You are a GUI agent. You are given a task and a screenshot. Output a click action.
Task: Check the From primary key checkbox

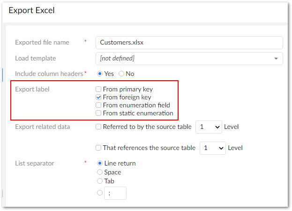point(98,89)
